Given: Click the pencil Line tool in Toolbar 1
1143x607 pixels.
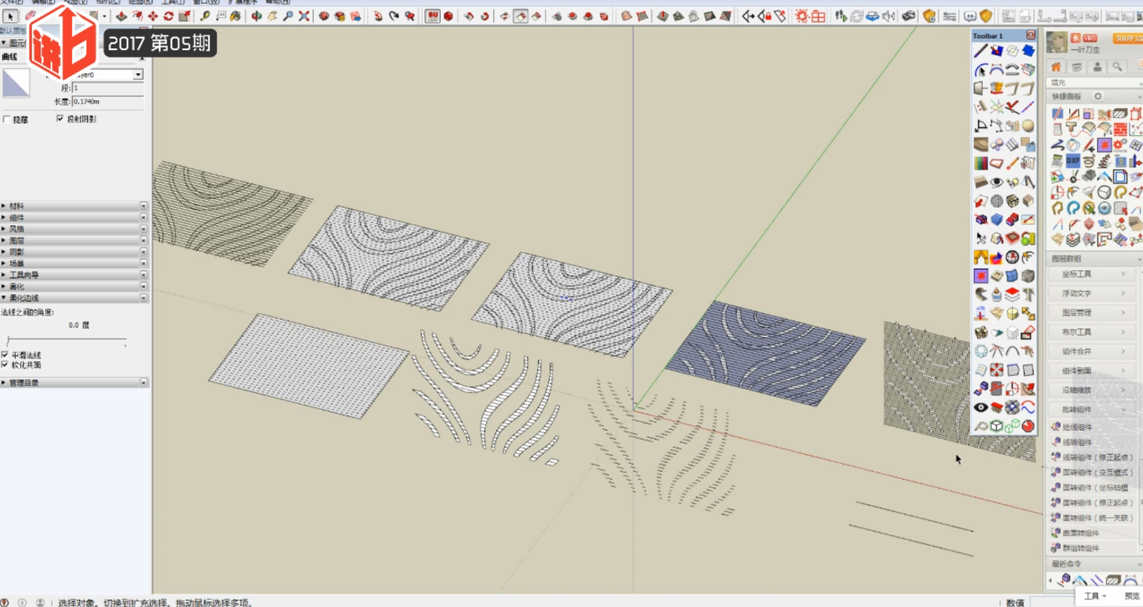Looking at the screenshot, I should coord(981,51).
